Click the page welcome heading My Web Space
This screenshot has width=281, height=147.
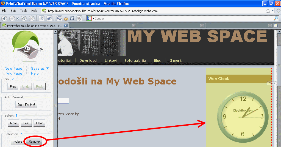pyautogui.click(x=118, y=81)
